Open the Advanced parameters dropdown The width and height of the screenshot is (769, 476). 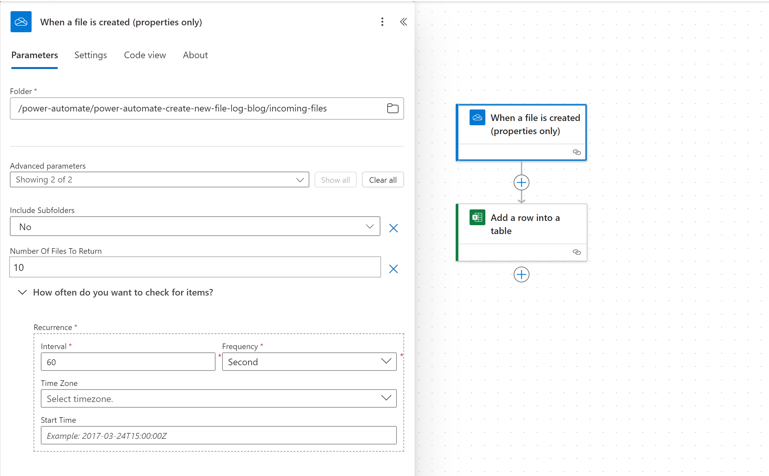click(160, 180)
